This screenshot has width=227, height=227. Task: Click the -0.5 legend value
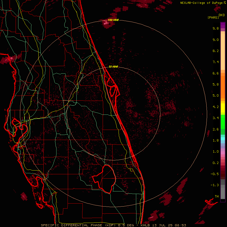click(x=215, y=174)
